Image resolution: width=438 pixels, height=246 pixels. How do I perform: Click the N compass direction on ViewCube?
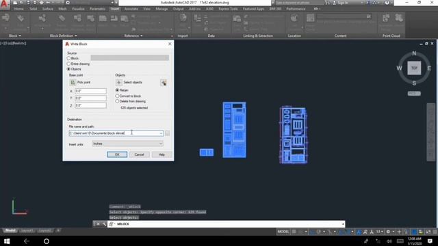point(414,53)
